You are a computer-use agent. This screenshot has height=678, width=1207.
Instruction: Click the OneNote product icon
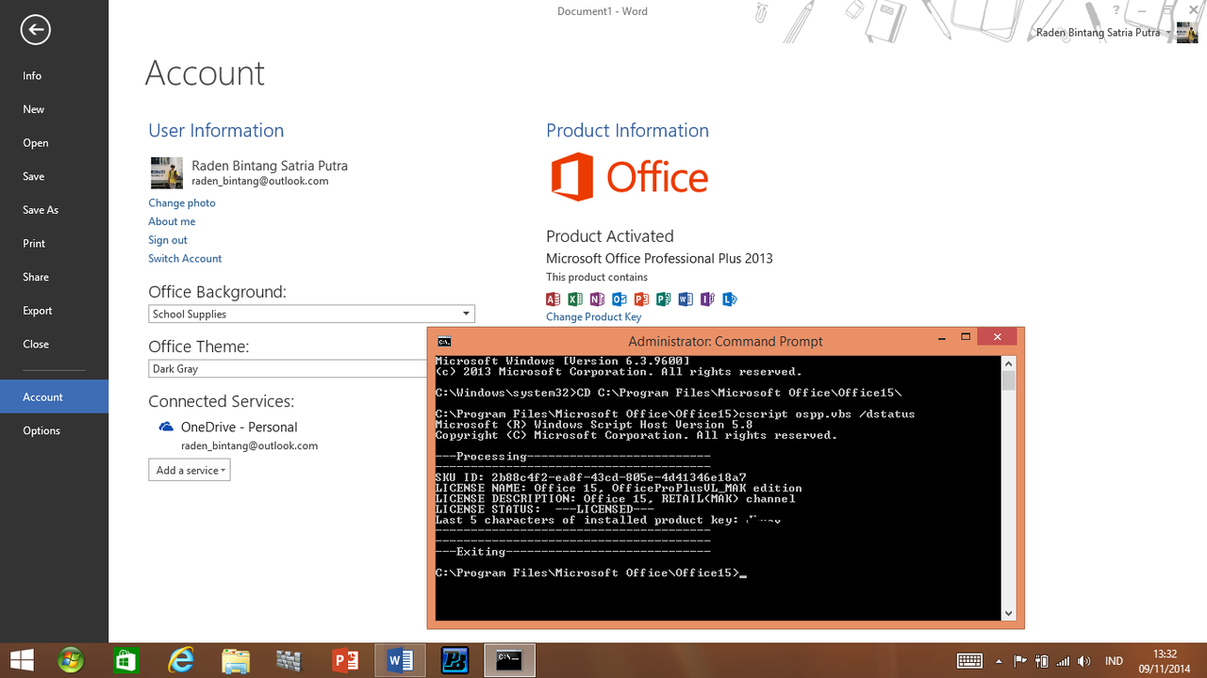pyautogui.click(x=597, y=299)
